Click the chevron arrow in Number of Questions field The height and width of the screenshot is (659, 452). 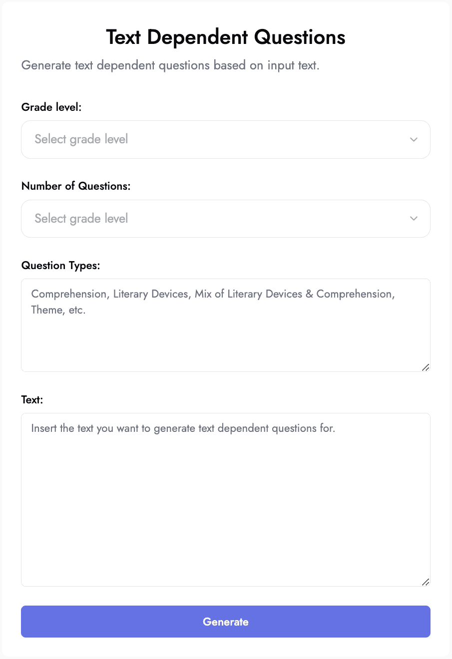[414, 219]
